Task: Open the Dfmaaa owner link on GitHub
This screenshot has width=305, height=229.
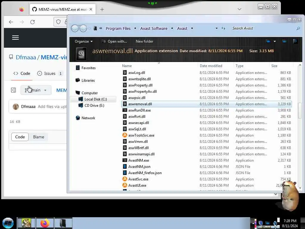Action: 26,57
